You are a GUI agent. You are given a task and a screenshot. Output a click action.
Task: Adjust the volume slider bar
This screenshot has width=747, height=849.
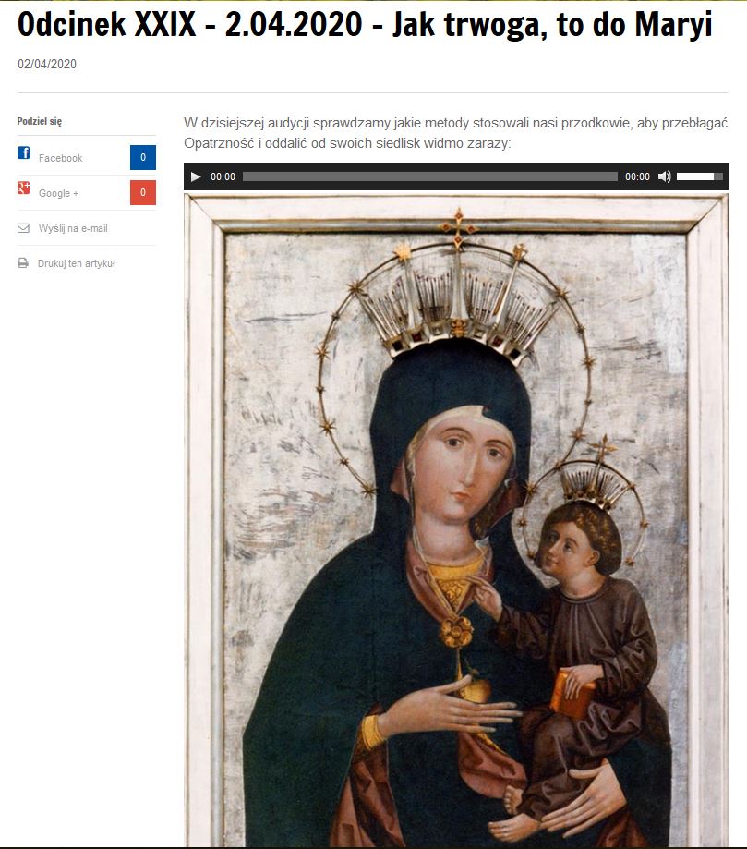[x=699, y=176]
